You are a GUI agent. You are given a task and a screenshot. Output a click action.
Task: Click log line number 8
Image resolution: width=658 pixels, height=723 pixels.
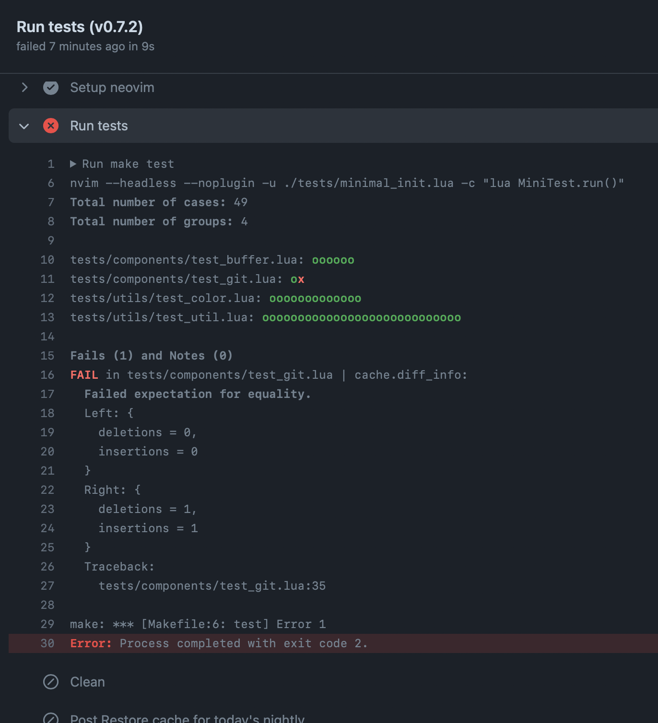51,222
